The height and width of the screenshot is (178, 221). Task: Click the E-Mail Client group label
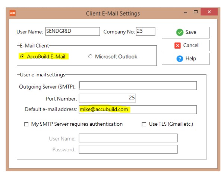(34, 46)
